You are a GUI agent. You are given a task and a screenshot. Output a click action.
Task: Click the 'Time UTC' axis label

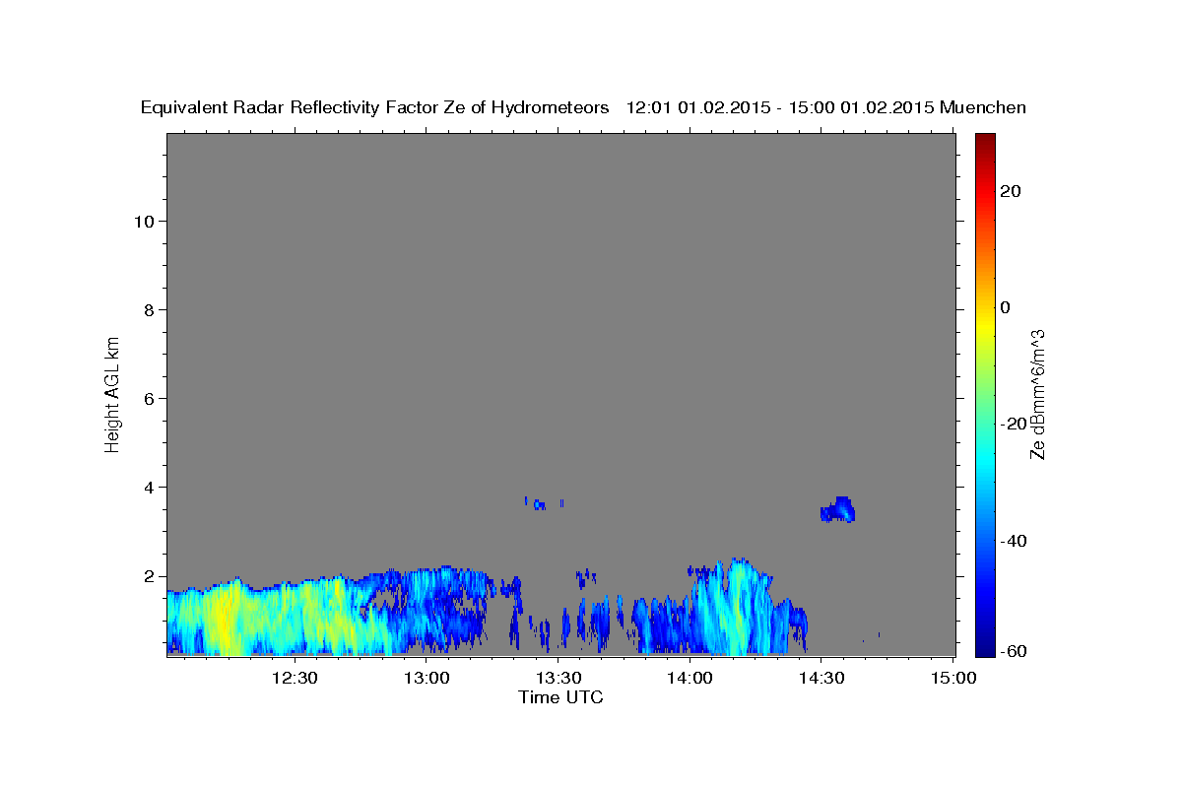click(560, 697)
